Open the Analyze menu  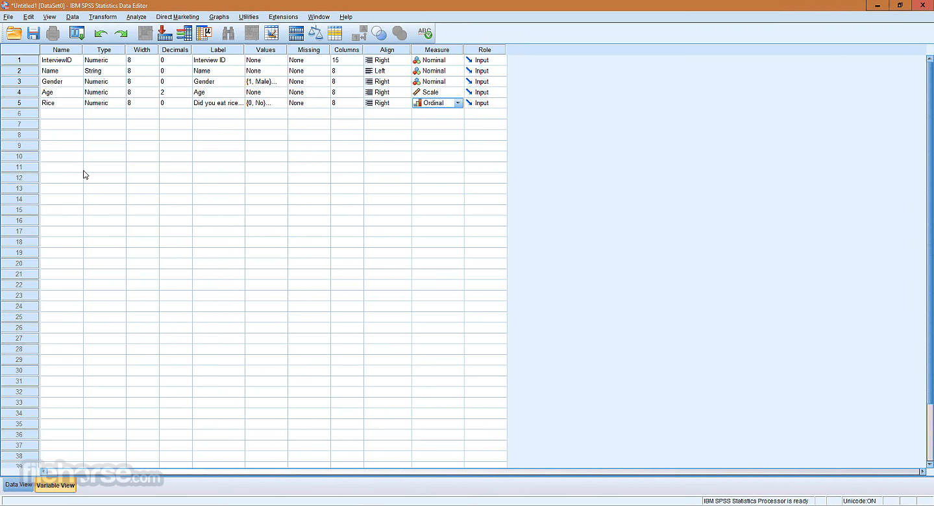pos(136,17)
